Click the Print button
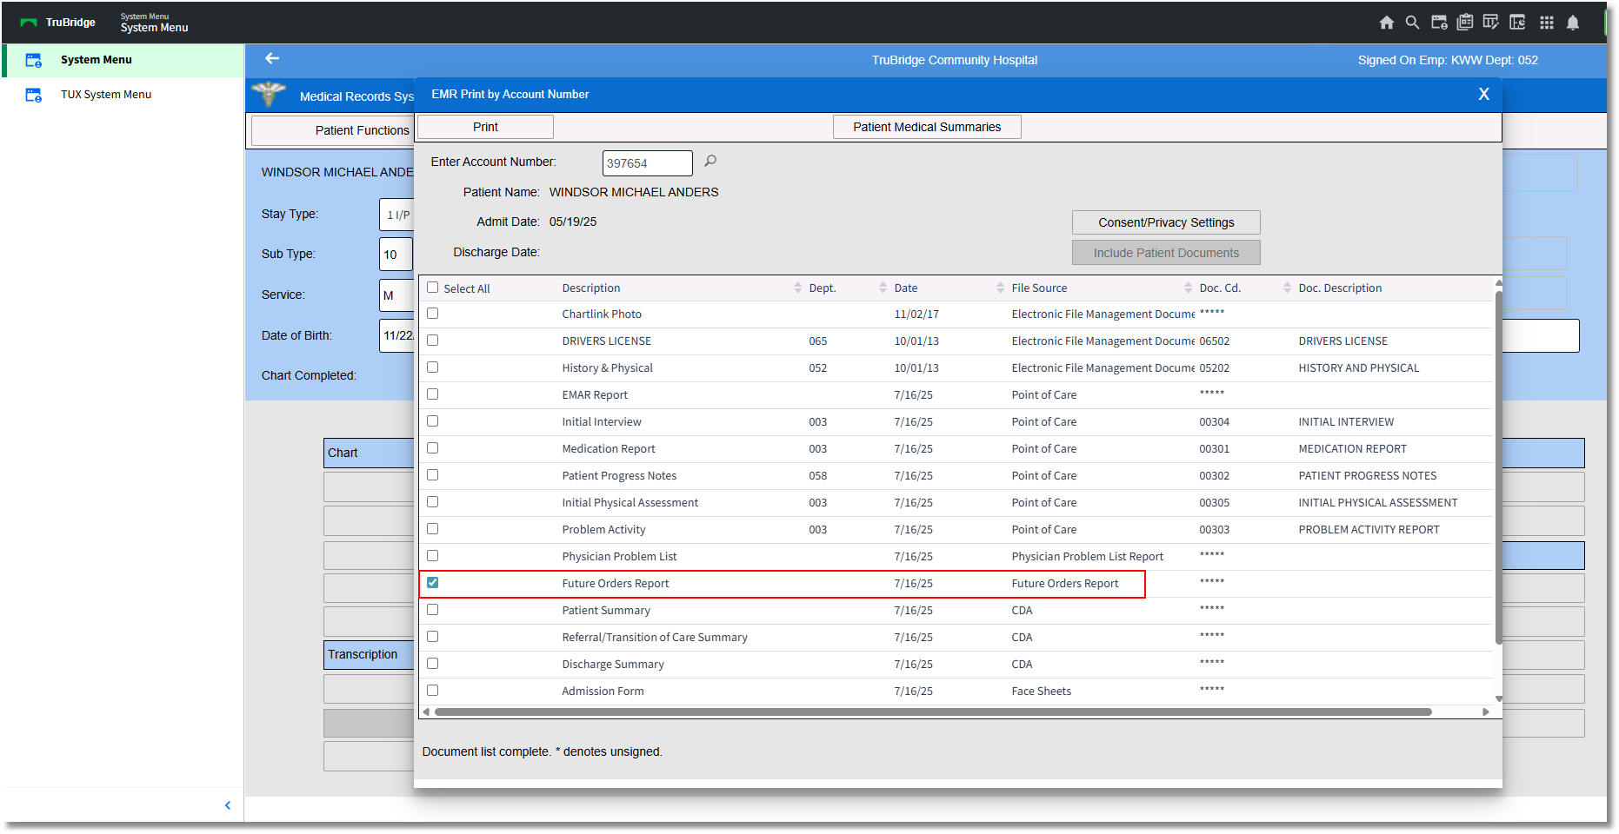The image size is (1619, 834). point(485,127)
